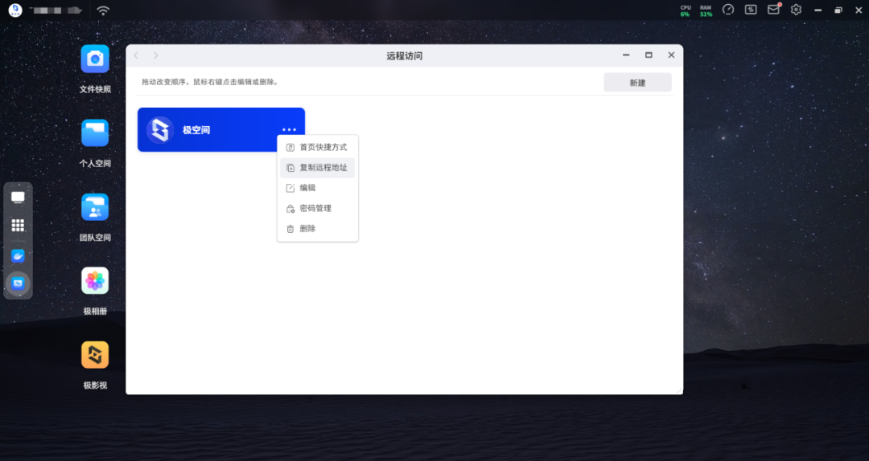
Task: Click the 远程访问 window title
Action: point(405,56)
